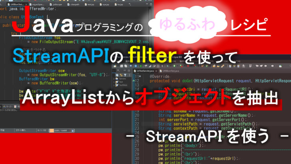Expand the TestWeb project node
The height and width of the screenshot is (164, 291).
point(114,85)
